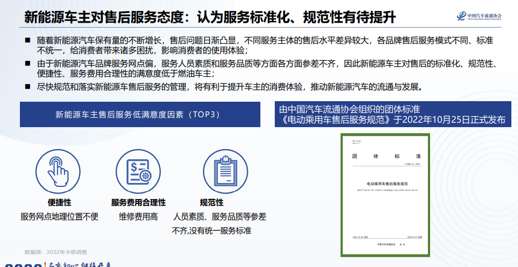Screen dimensions: 518x267
Task: Click the third square bullet marker
Action: point(28,87)
